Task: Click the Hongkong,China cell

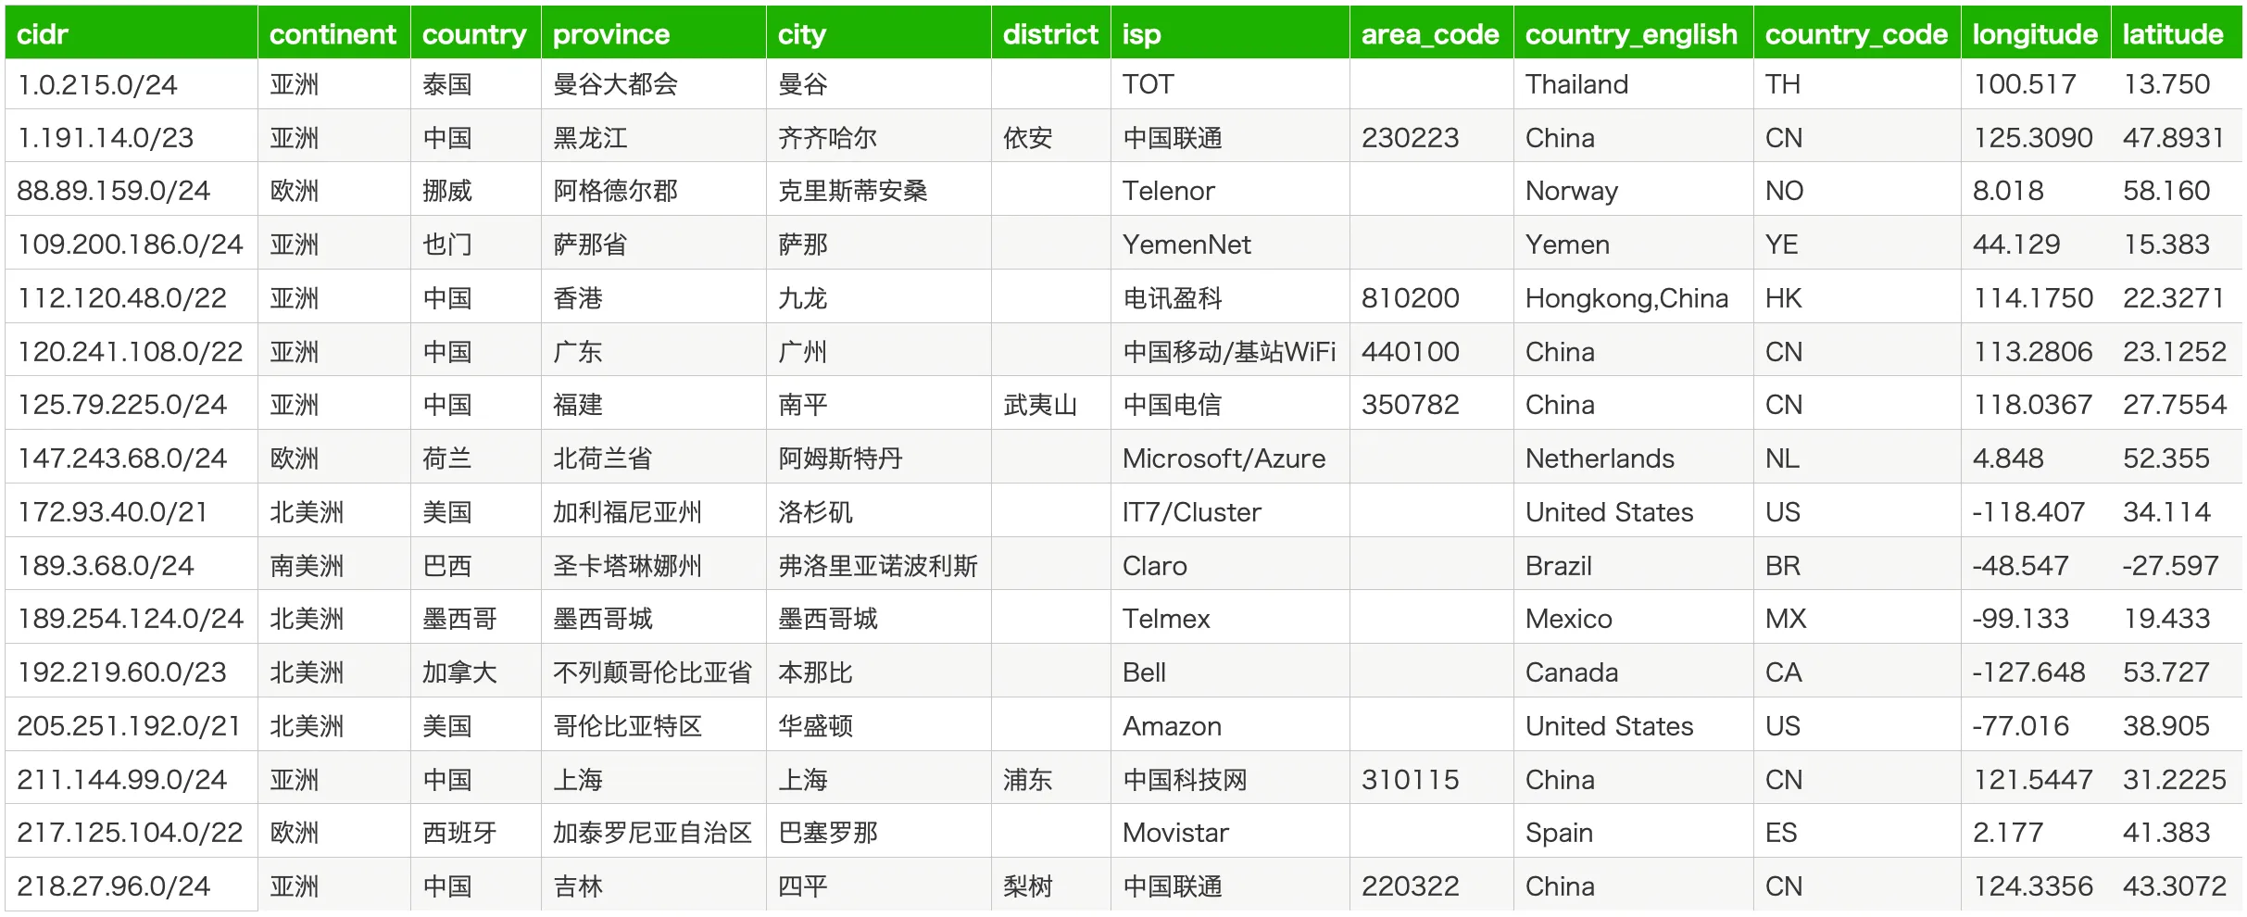Action: 1634,297
